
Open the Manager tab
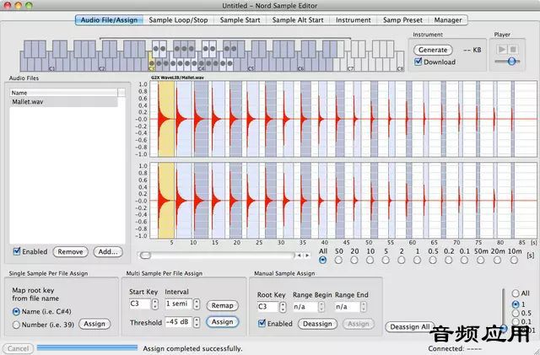448,20
